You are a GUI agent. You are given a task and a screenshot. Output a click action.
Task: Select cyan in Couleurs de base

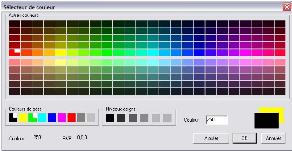(x=42, y=118)
